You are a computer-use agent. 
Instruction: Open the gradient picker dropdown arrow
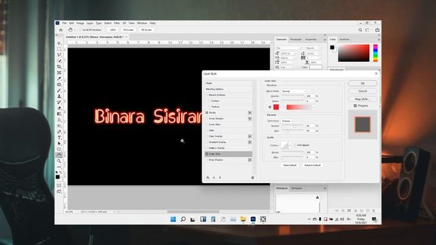pyautogui.click(x=313, y=107)
